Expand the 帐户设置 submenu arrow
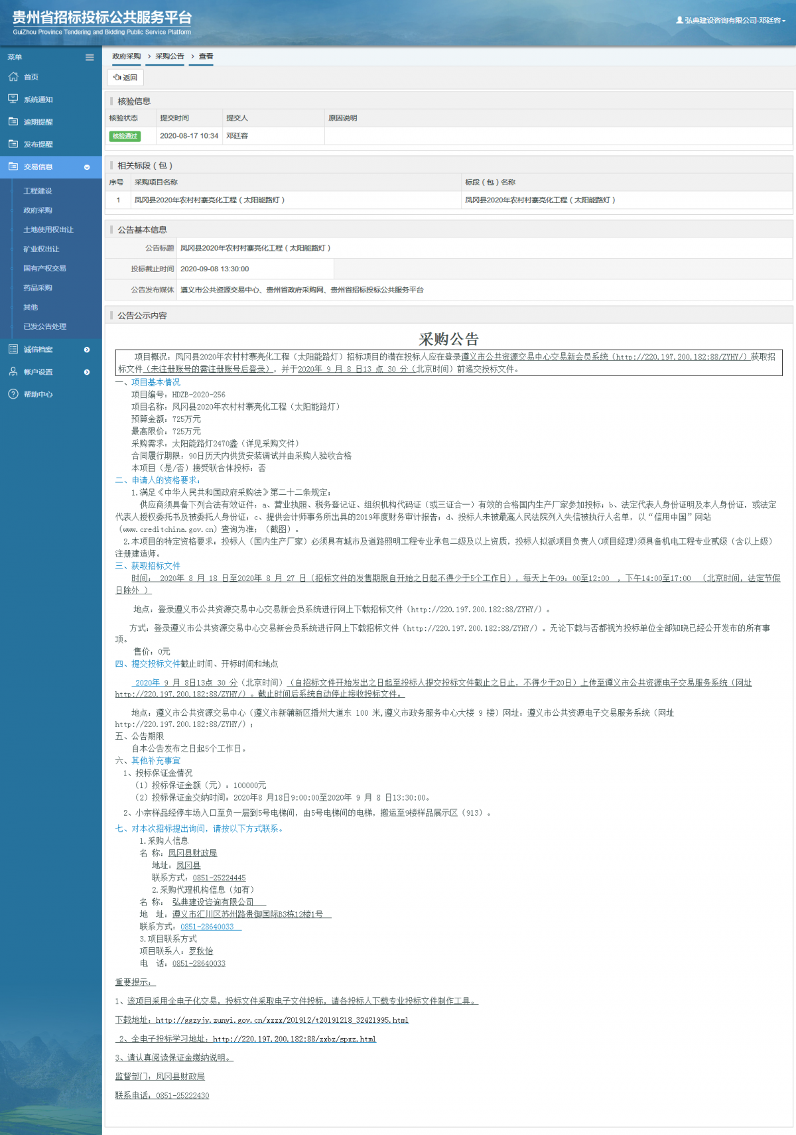This screenshot has height=1135, width=796. (x=87, y=372)
